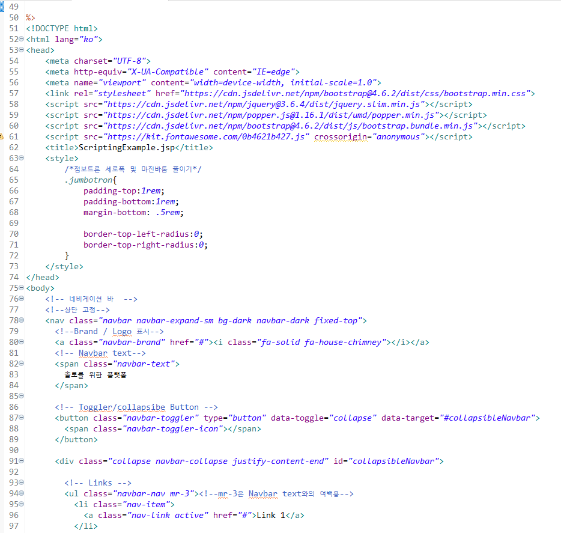Toggle the comment fold on line 76
Viewport: 561px width, 533px height.
point(22,299)
